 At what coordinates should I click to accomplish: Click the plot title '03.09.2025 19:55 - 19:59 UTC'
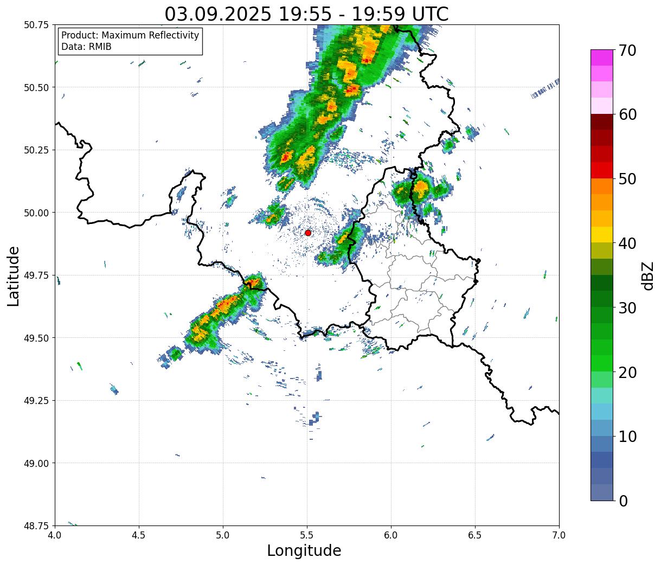tap(307, 14)
